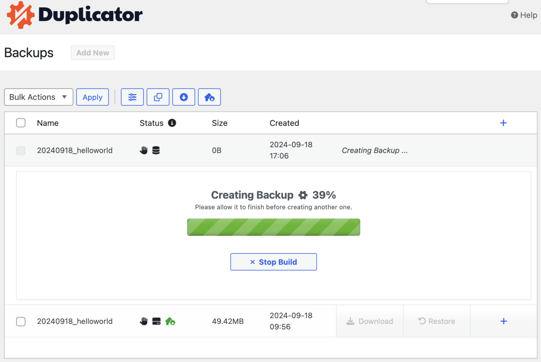Expand the completed backup row with its plus icon
Viewport: 541px width, 362px height.
point(503,321)
